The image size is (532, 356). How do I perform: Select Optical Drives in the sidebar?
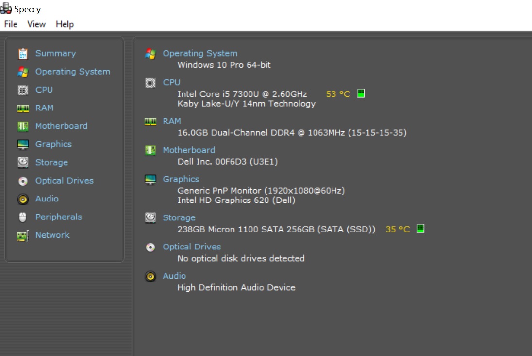click(x=64, y=181)
